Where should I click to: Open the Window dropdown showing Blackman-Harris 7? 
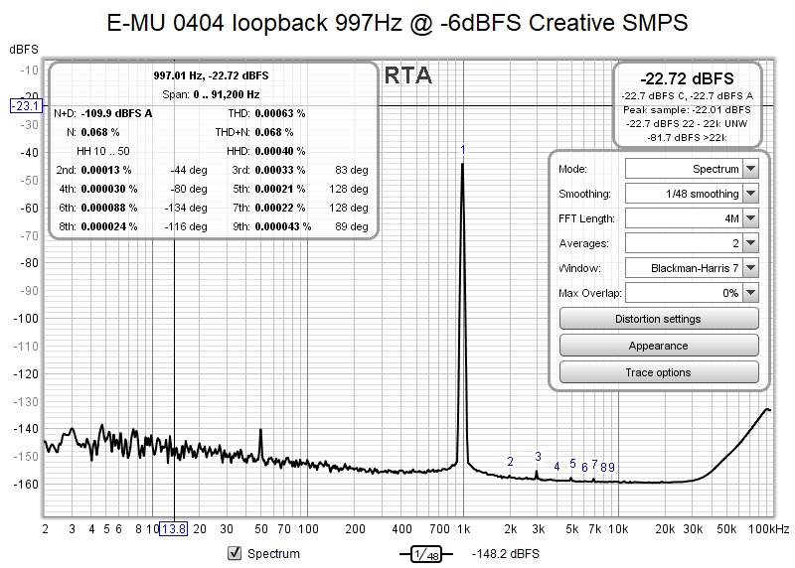click(692, 268)
